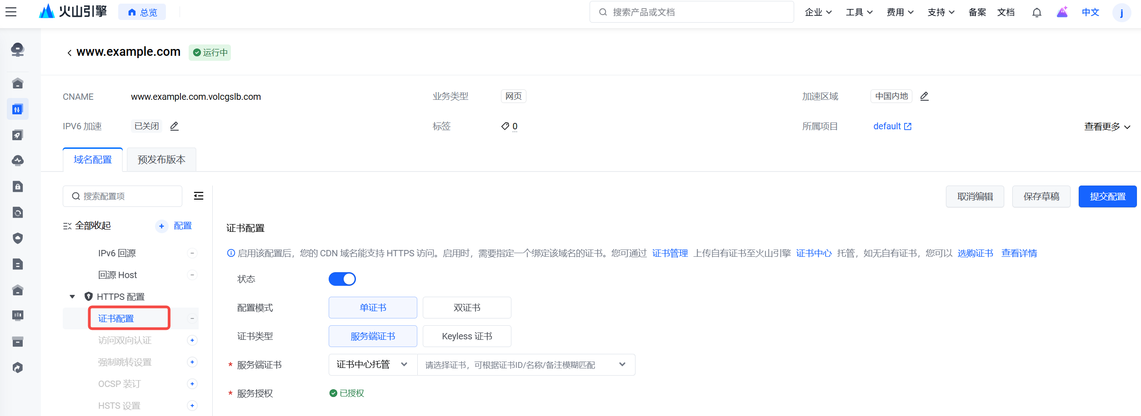
Task: Click the back arrow beside www.example.com
Action: point(69,53)
